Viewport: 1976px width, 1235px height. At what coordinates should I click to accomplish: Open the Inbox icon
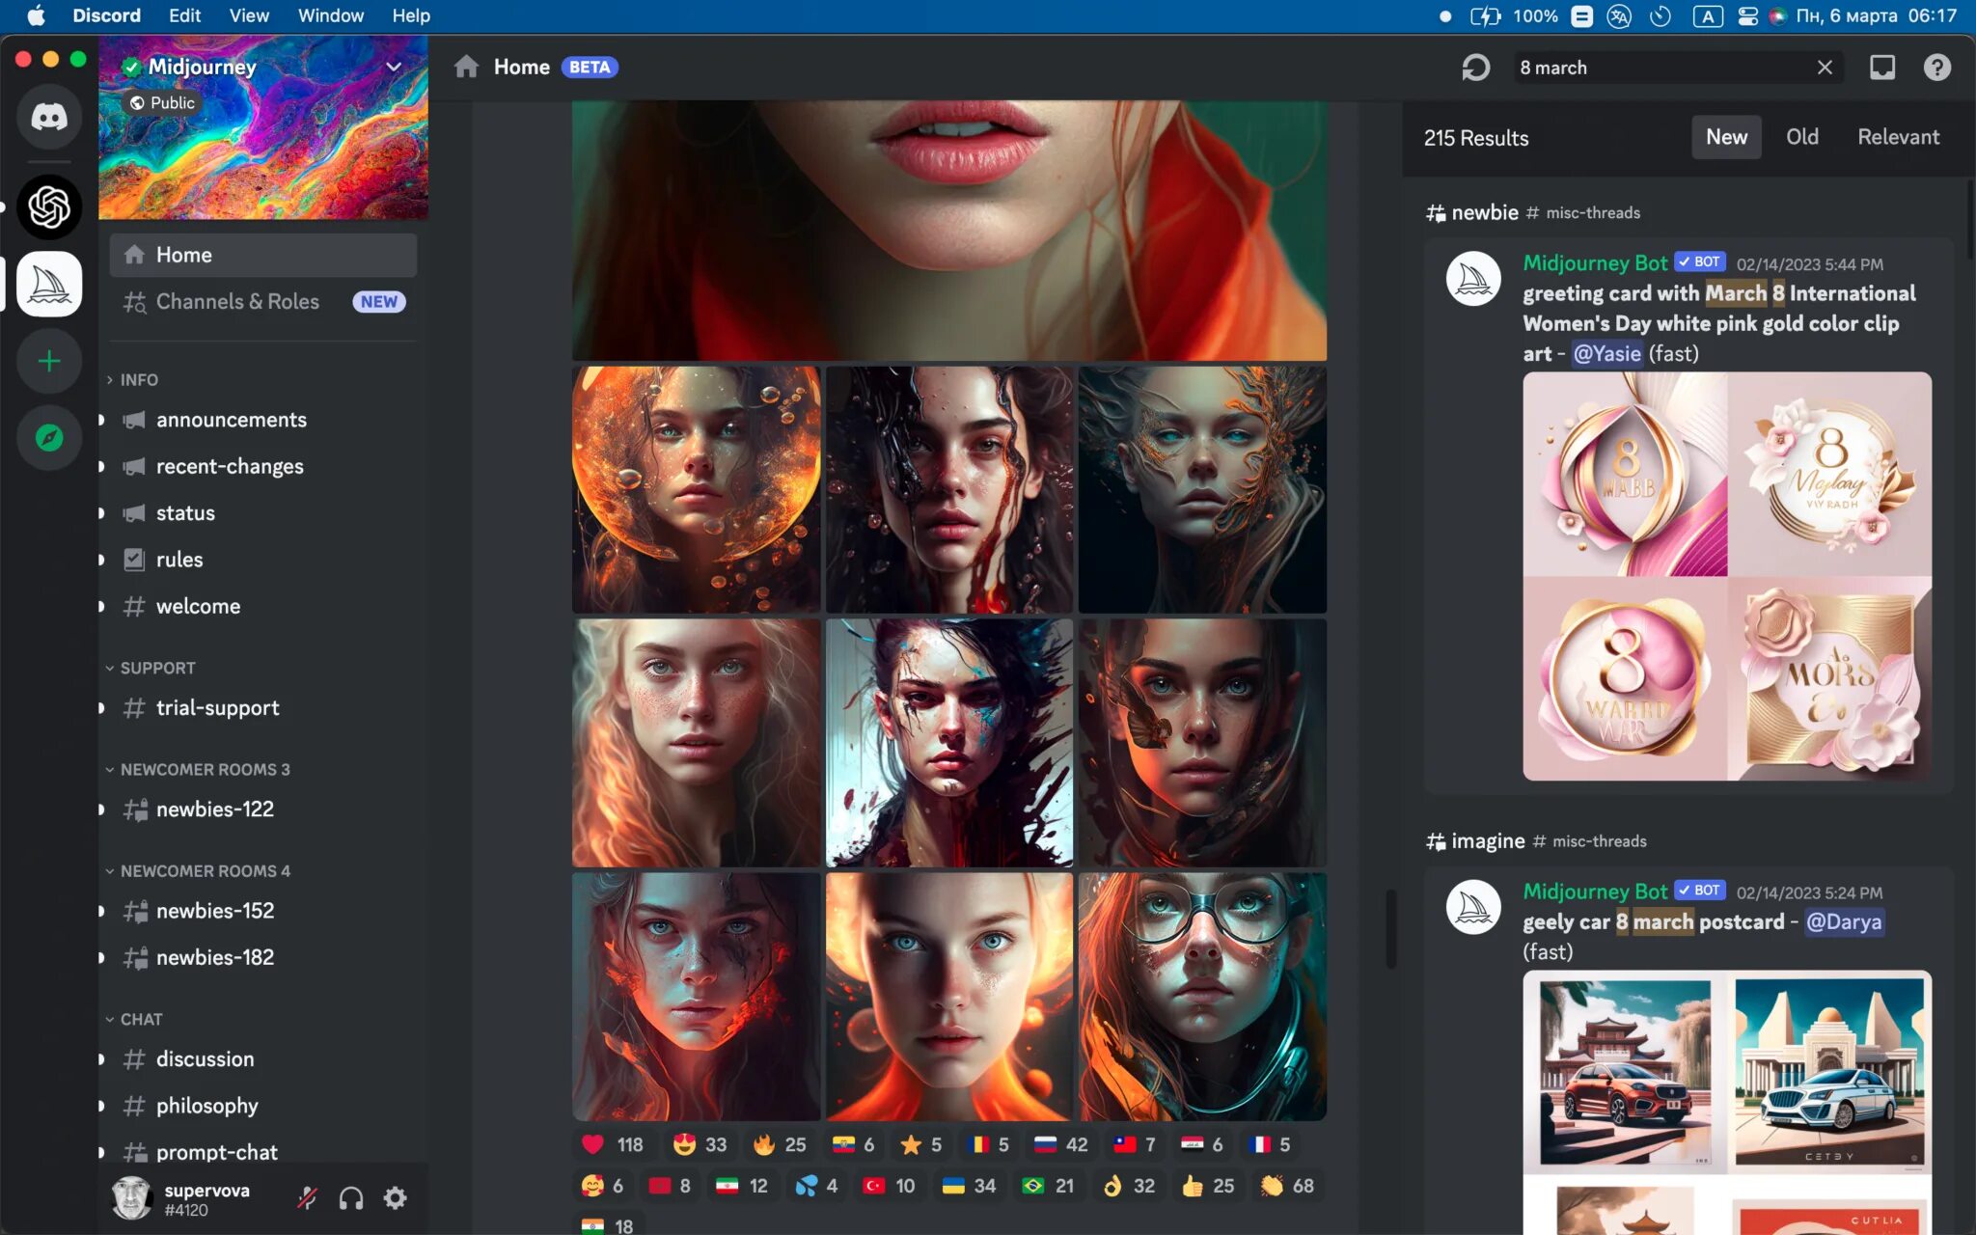pyautogui.click(x=1881, y=68)
